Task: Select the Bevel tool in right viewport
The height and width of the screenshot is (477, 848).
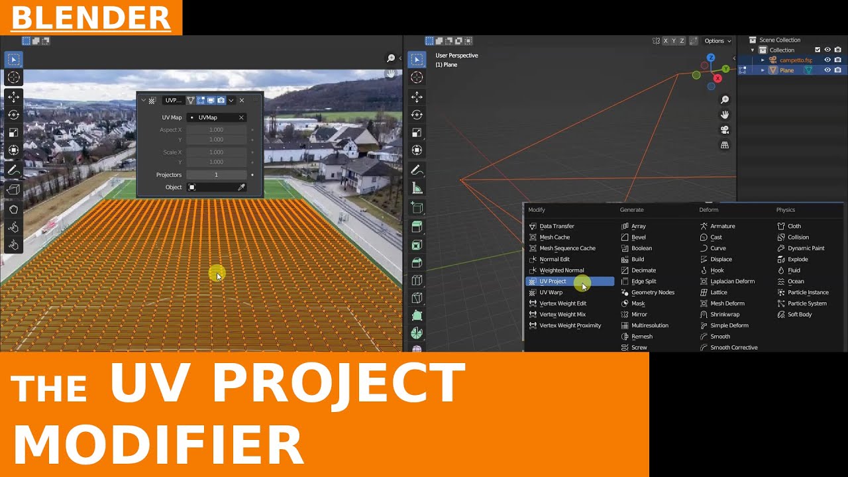Action: pos(417,263)
